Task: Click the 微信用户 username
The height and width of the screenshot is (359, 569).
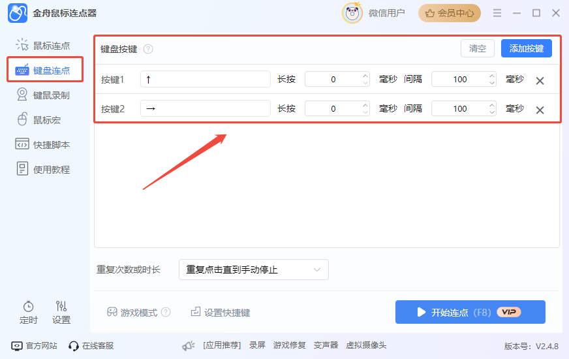Action: tap(386, 13)
